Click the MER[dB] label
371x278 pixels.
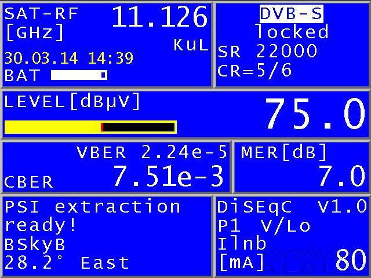(284, 152)
